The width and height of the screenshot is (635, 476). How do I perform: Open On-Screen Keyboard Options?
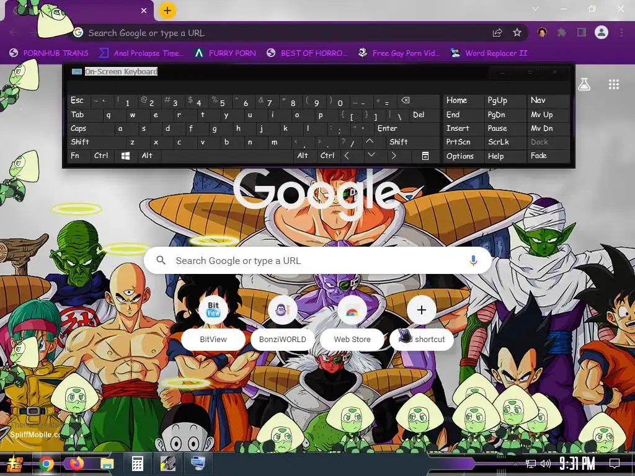click(x=463, y=156)
